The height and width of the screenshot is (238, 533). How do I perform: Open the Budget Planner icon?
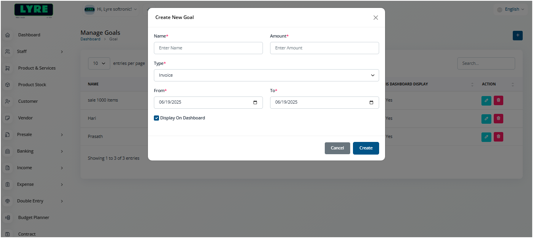[8, 217]
